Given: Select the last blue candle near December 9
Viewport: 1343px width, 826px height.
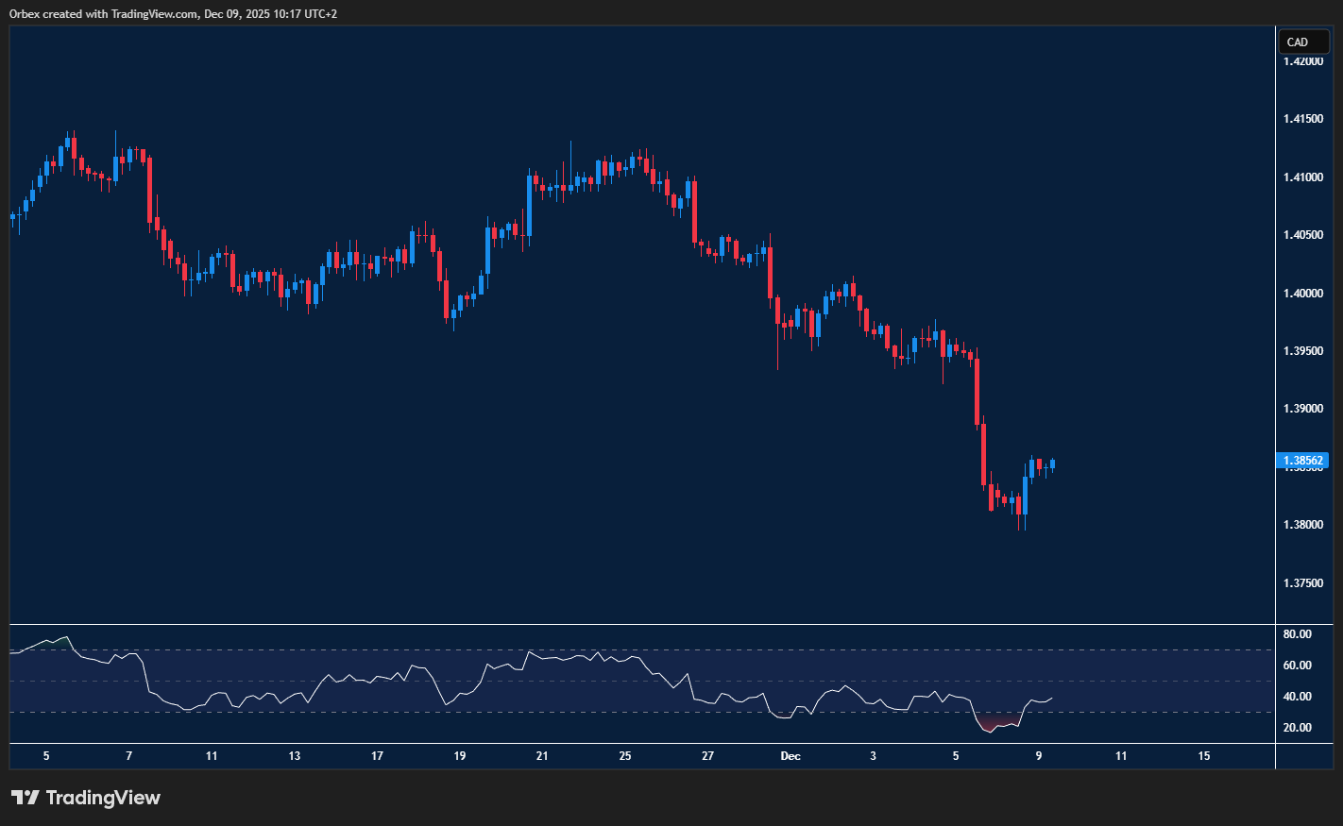Looking at the screenshot, I should 1051,464.
